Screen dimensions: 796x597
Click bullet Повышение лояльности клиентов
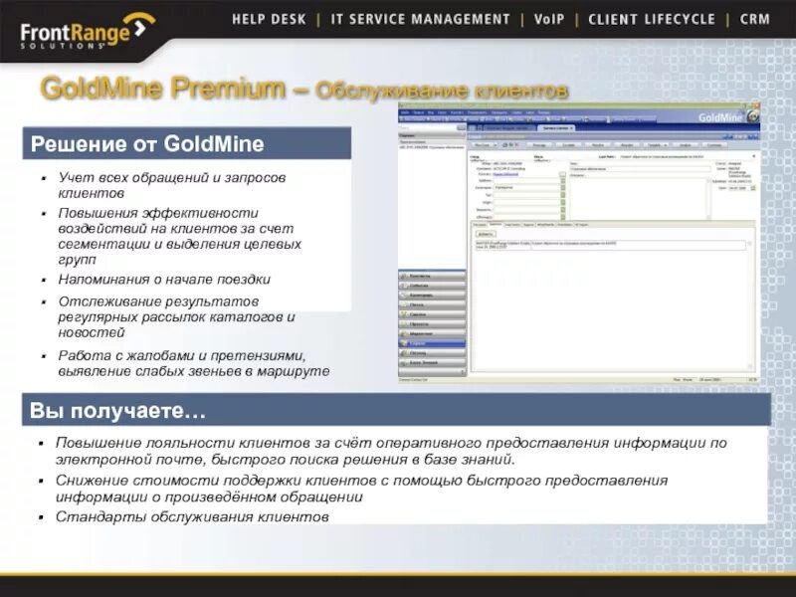(x=391, y=451)
